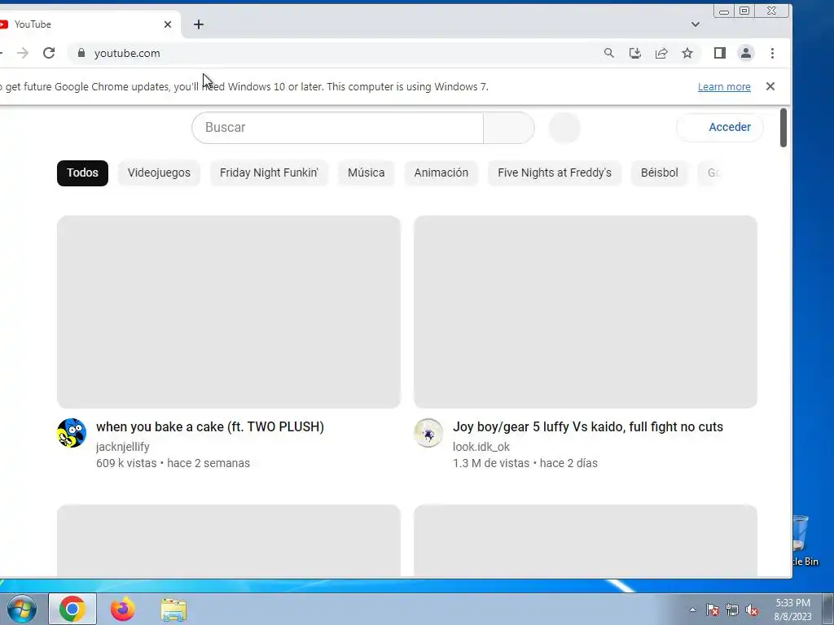Filter by Friday Night Funkin'

coord(269,173)
